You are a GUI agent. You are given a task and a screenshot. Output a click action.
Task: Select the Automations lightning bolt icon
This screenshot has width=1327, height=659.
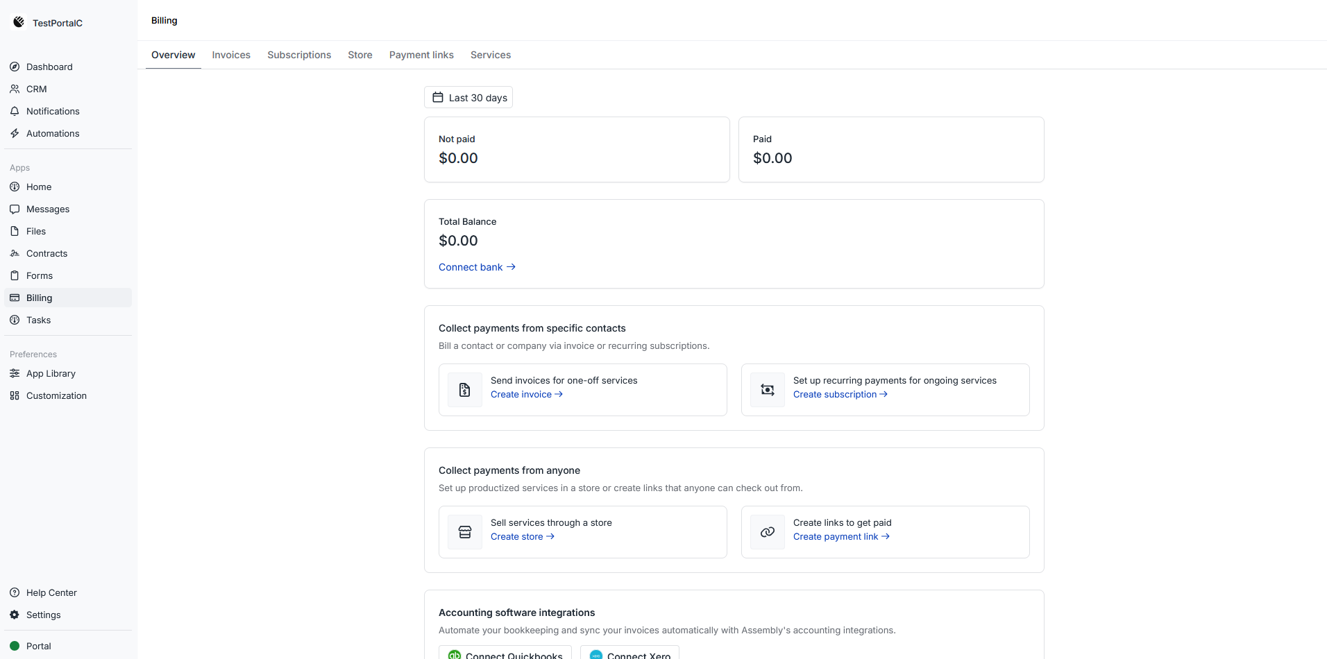point(15,133)
